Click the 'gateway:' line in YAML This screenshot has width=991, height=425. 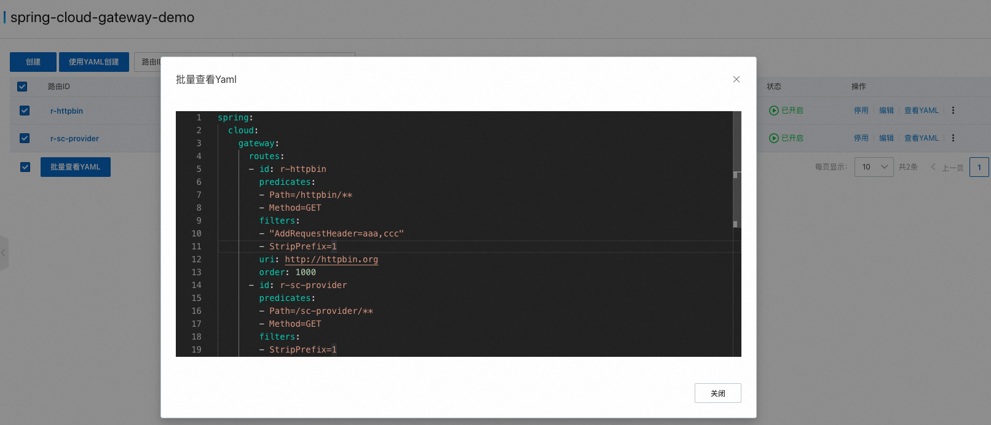pyautogui.click(x=259, y=144)
